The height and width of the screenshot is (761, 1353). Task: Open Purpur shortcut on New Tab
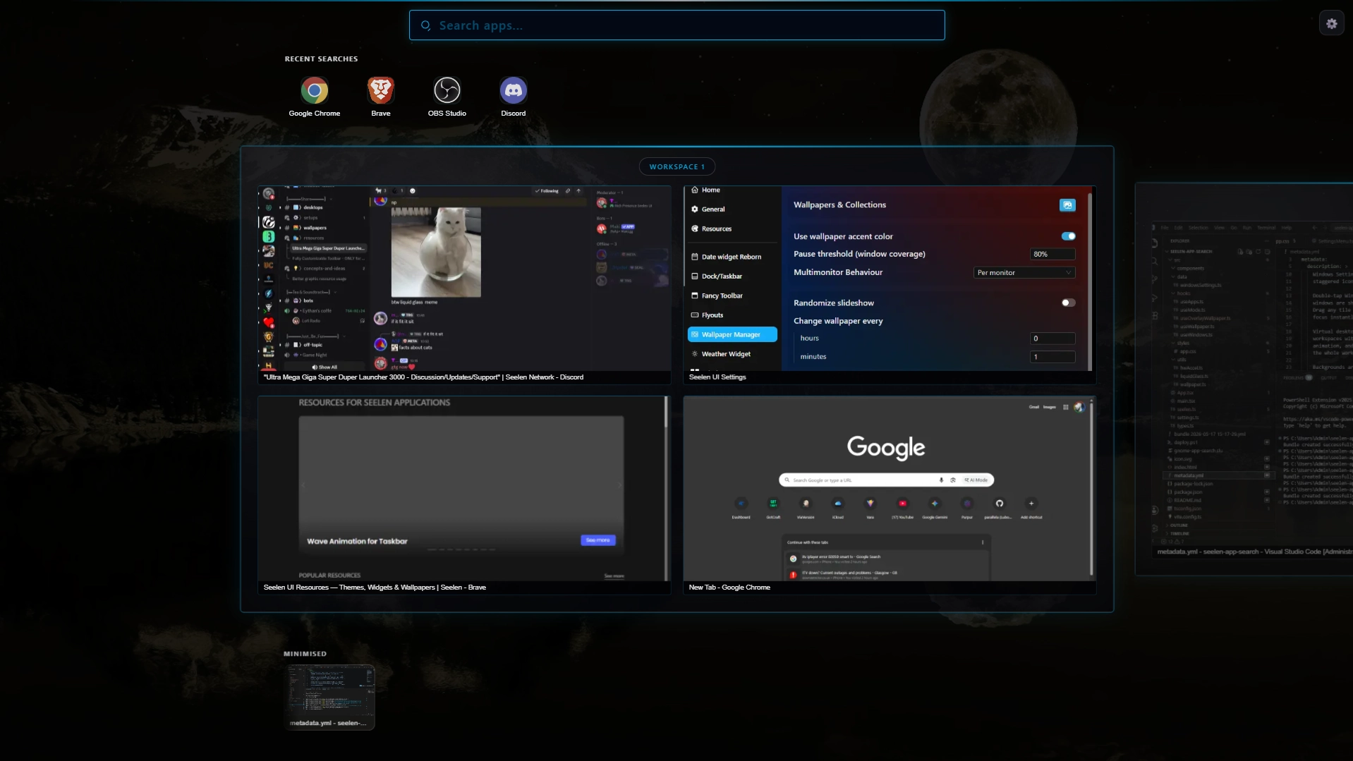[x=967, y=508]
